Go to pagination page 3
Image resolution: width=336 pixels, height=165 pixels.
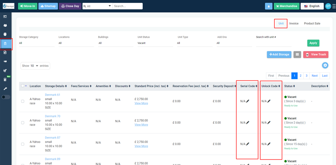click(x=307, y=76)
